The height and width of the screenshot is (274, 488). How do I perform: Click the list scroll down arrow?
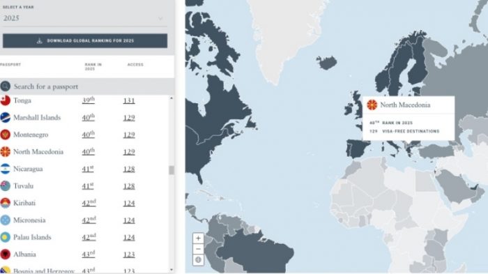(171, 270)
